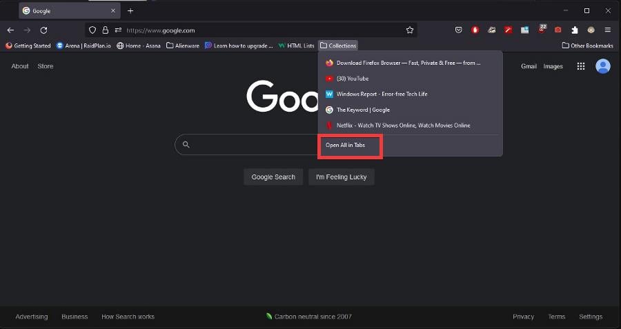Open HTML Lists bookmark
The height and width of the screenshot is (329, 621).
(x=296, y=46)
